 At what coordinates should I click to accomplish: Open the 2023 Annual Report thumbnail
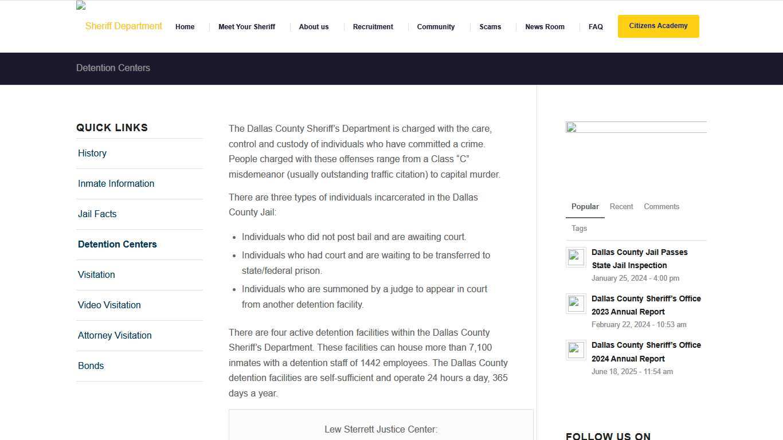click(x=575, y=304)
